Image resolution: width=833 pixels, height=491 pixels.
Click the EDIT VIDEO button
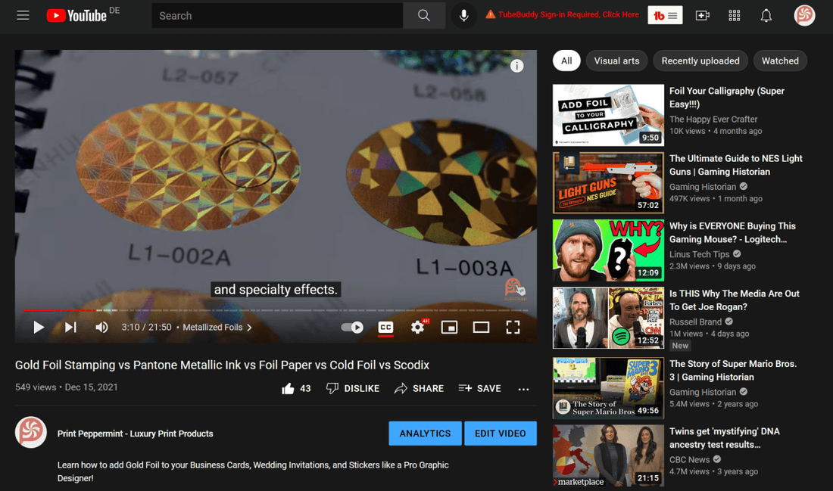[x=500, y=434]
